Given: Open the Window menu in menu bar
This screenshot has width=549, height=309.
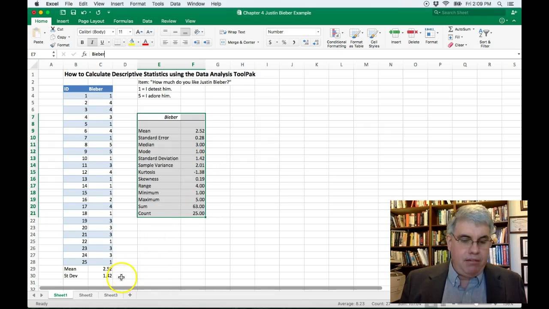Looking at the screenshot, I should coord(196,4).
